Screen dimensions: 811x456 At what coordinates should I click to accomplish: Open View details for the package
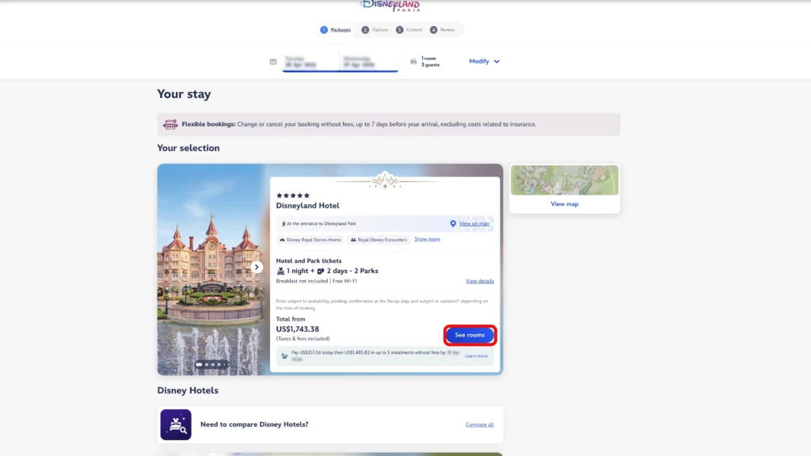click(479, 281)
